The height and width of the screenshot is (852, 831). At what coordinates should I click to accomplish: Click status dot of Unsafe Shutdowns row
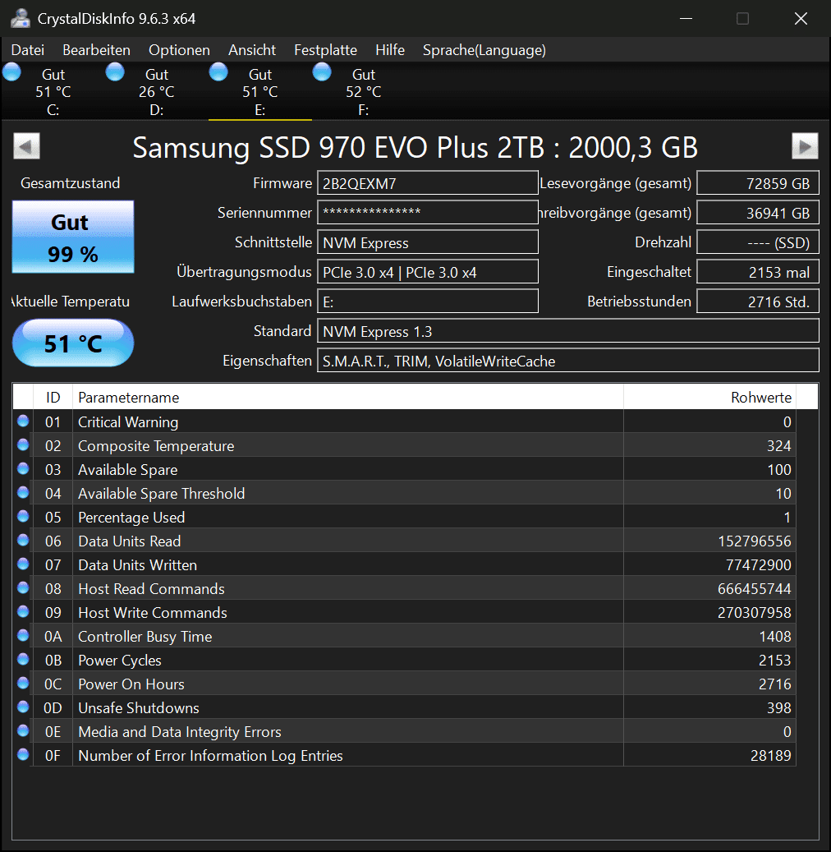[x=23, y=707]
